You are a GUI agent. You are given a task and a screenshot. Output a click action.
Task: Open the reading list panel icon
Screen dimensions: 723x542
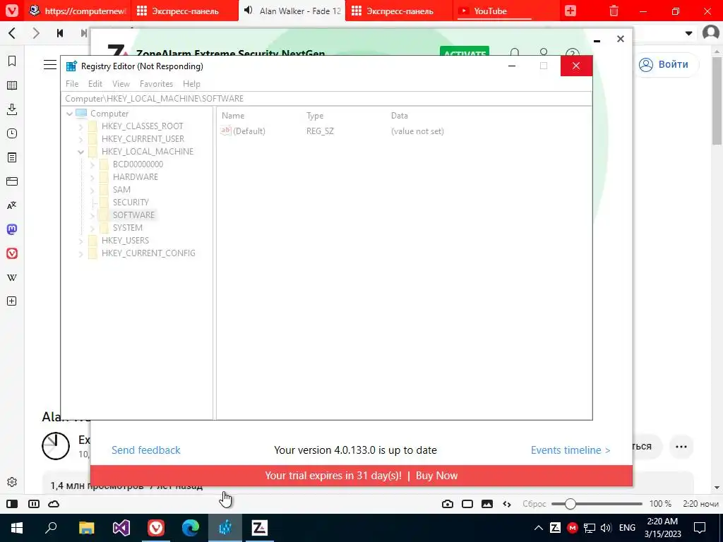click(x=12, y=85)
